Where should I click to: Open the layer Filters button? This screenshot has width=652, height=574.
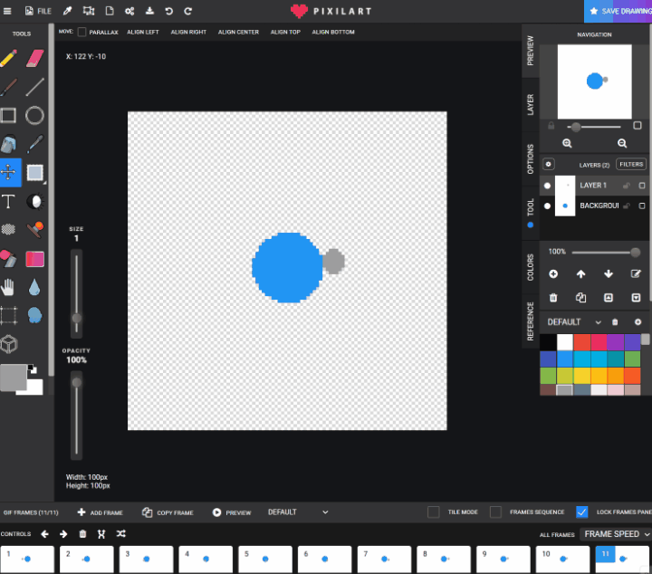point(631,164)
